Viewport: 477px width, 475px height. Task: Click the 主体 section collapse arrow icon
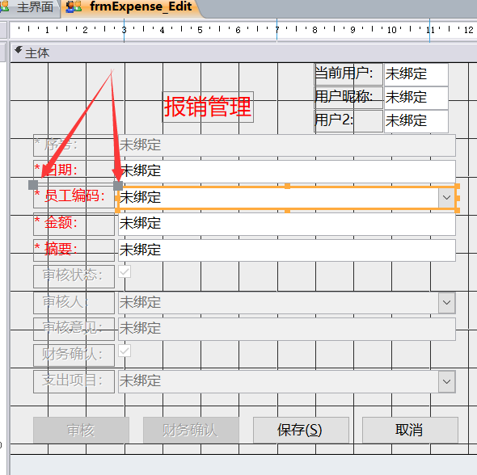tap(19, 50)
